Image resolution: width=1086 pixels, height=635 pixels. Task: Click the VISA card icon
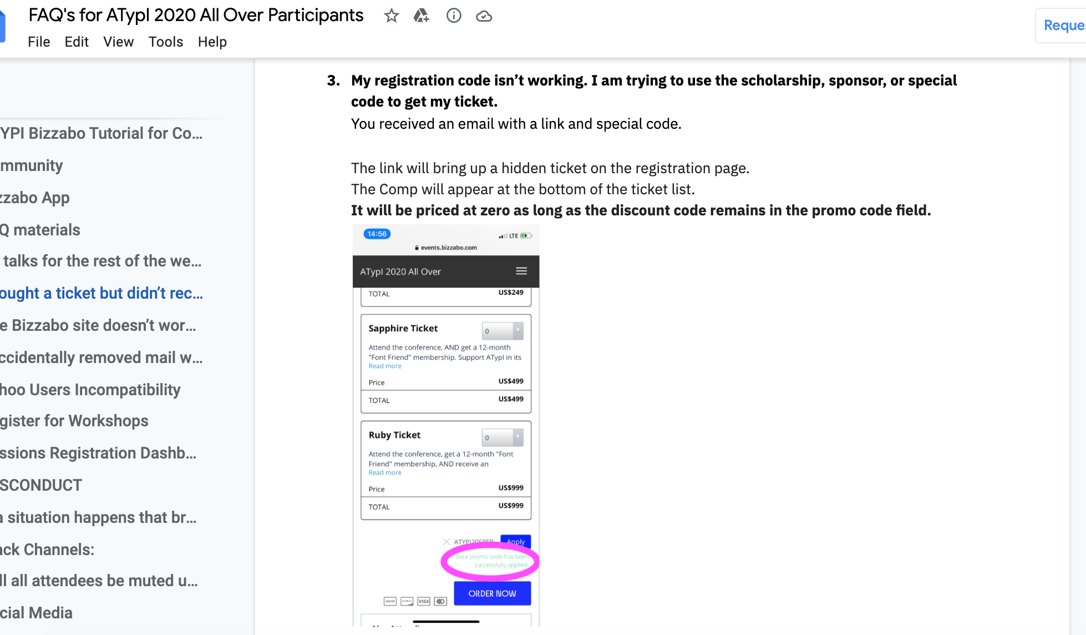click(x=424, y=601)
